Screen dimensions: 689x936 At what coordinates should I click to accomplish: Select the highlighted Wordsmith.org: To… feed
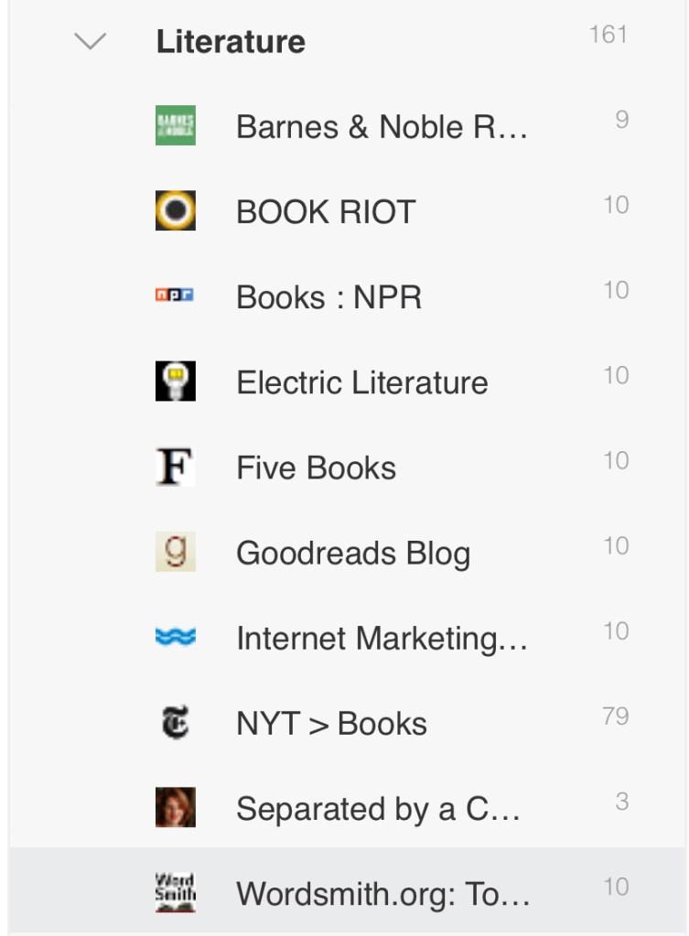click(382, 893)
